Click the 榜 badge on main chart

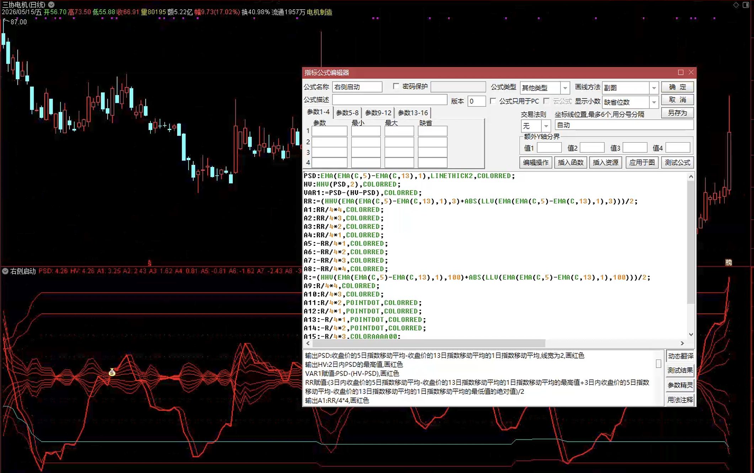pos(728,262)
